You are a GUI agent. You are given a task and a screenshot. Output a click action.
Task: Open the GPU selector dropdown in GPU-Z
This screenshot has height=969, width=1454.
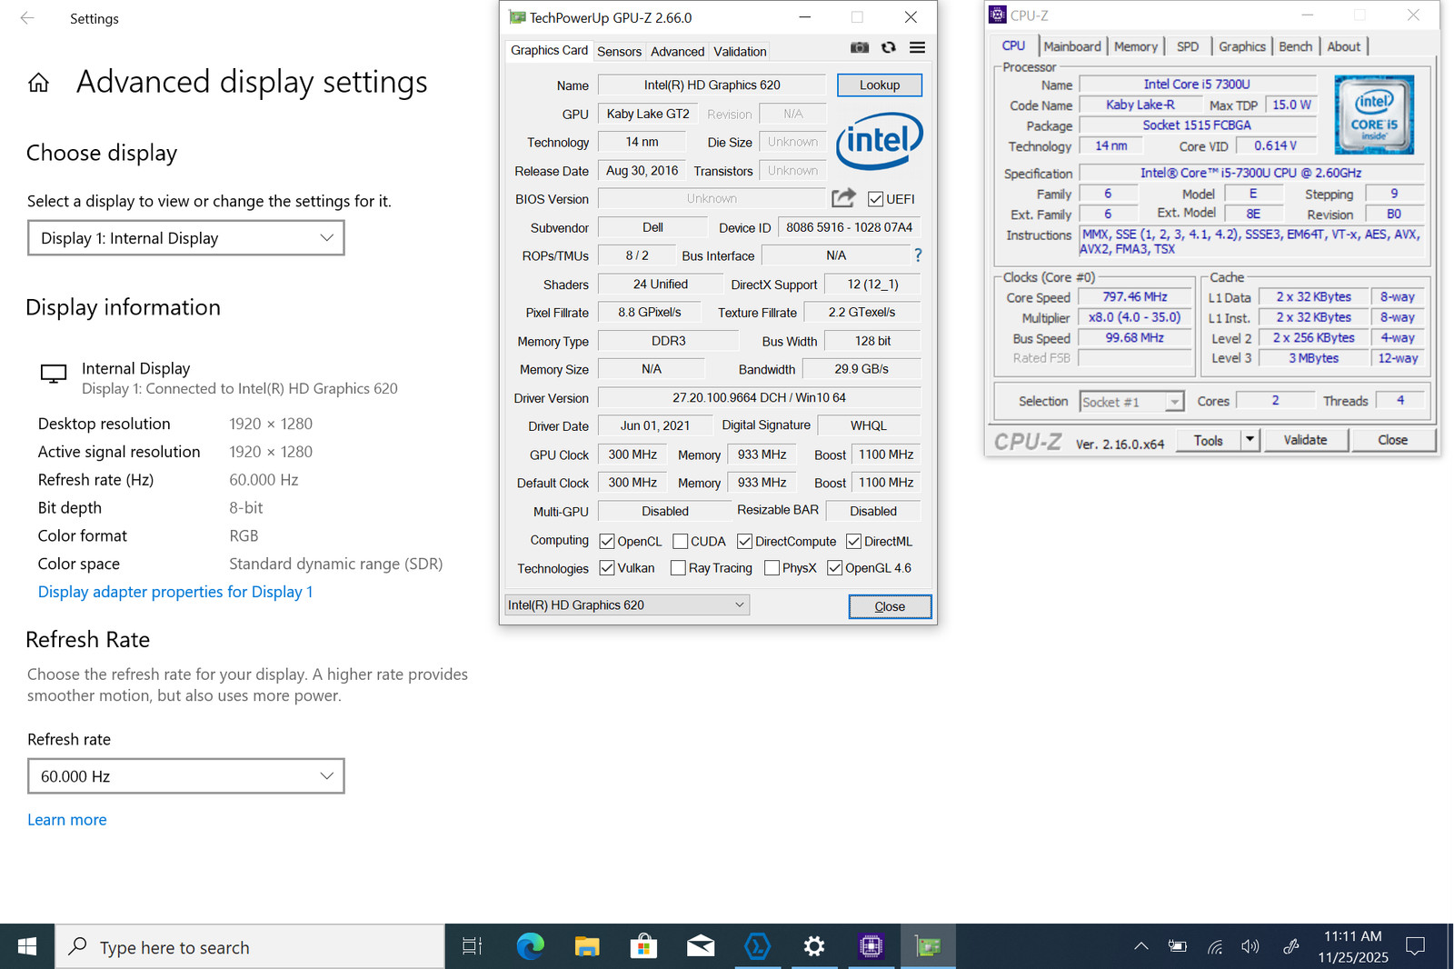(627, 605)
